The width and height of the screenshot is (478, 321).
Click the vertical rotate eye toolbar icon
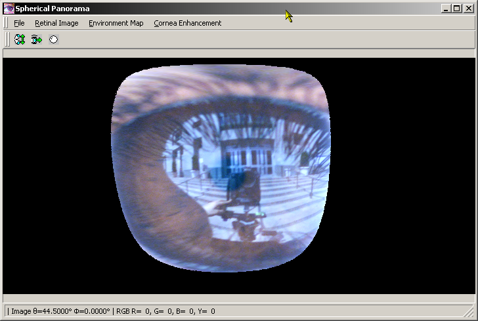tap(20, 39)
